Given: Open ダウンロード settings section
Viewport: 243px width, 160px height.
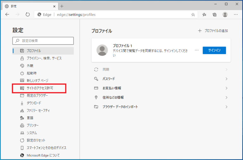Looking at the screenshot, I should coord(43,103).
